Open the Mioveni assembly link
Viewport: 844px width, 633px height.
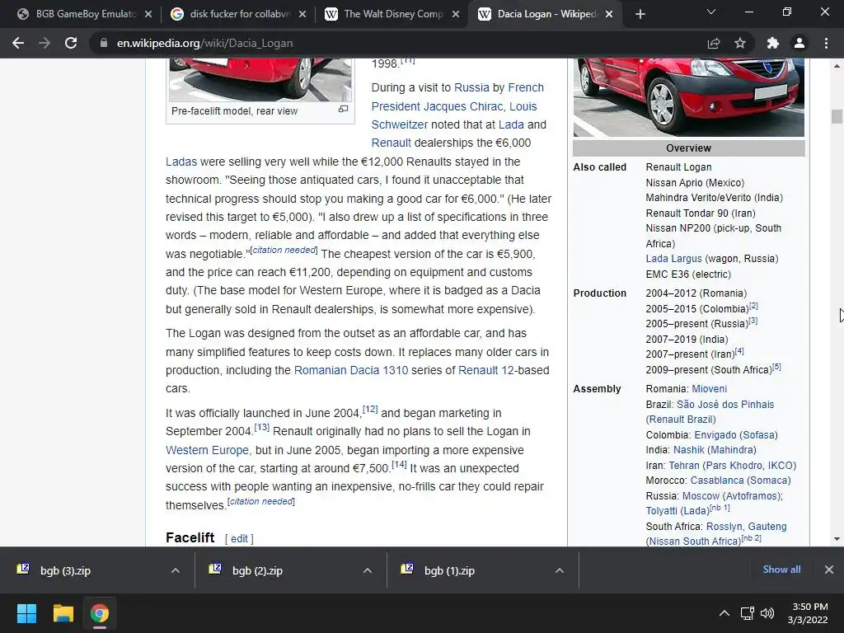[710, 389]
